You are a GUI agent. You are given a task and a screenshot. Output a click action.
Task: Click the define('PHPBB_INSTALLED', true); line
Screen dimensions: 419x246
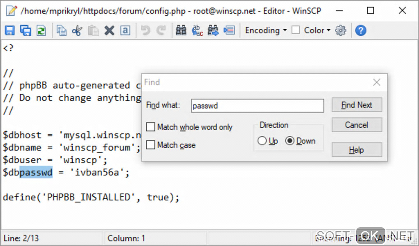pyautogui.click(x=91, y=198)
